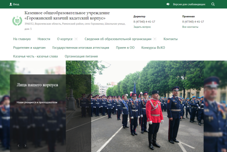
Task: Click 'Наши учащиеся и преподаватели' caption
Action: 37,102
